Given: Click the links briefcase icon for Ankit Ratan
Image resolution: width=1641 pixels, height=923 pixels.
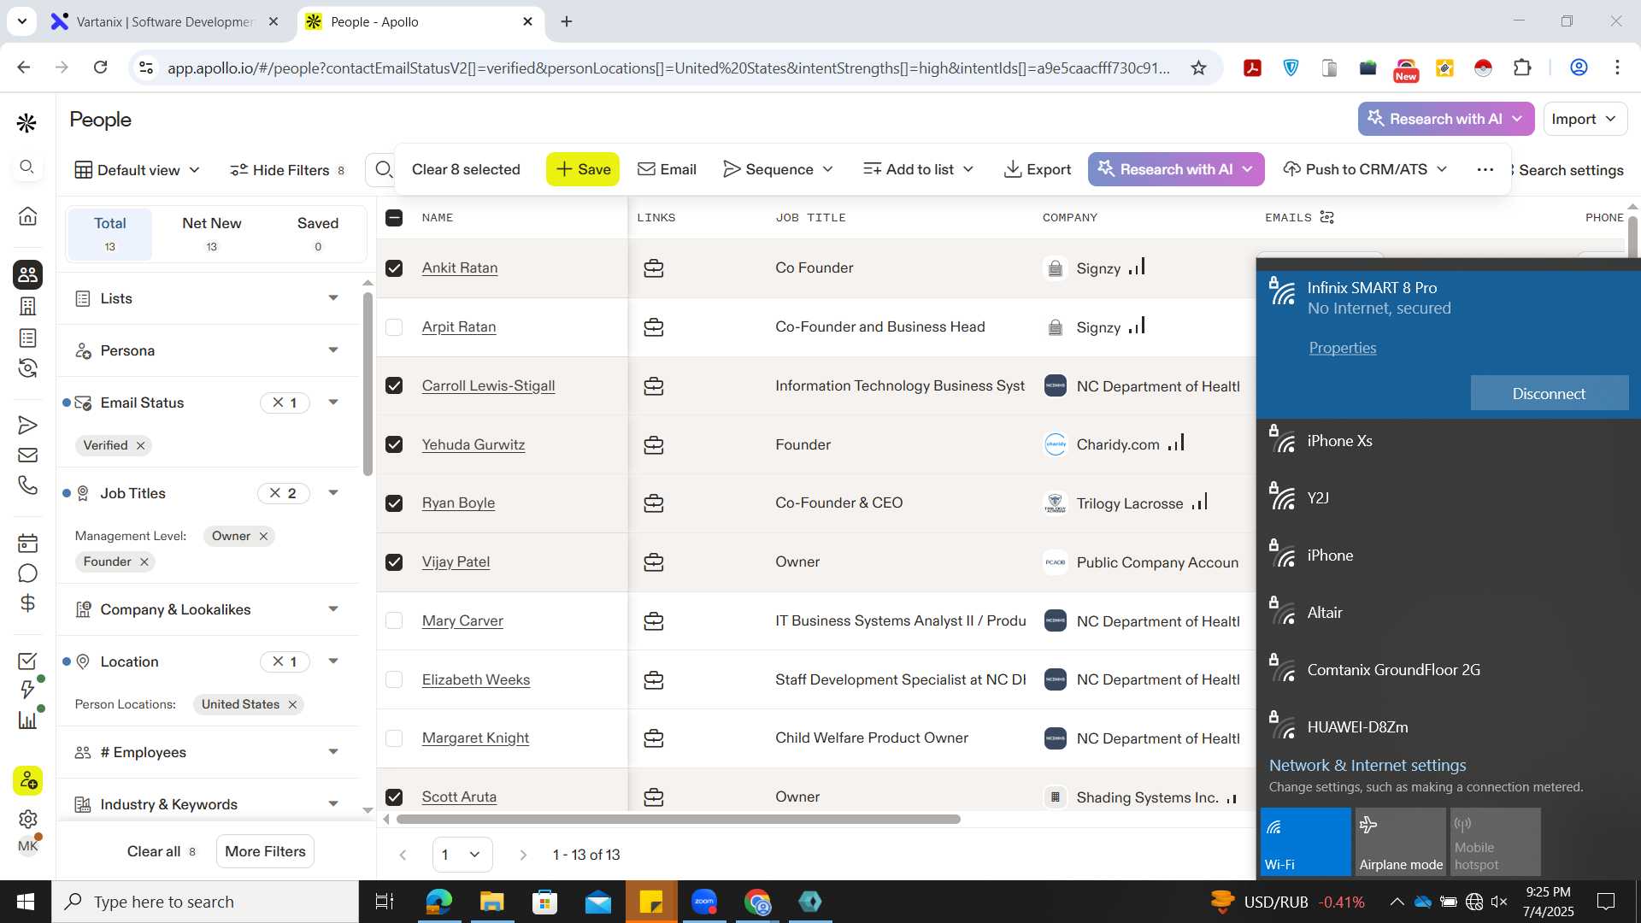Looking at the screenshot, I should [654, 268].
